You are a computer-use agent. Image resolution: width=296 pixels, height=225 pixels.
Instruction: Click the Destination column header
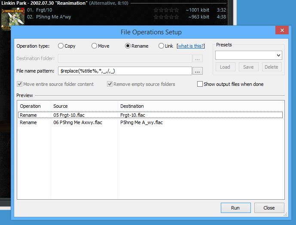[201, 106]
